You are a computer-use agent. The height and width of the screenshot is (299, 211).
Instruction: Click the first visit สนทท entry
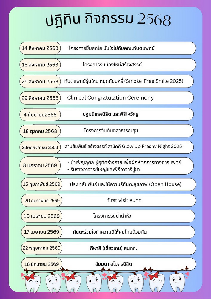pyautogui.click(x=124, y=200)
